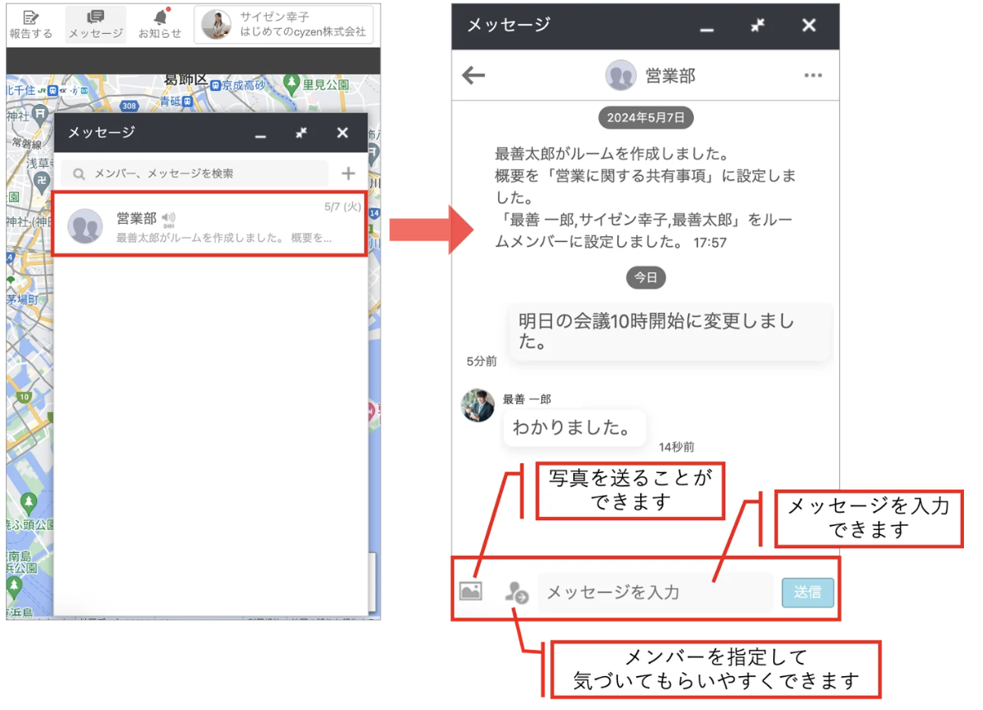Viewport: 983px width, 710px height.
Task: Click the member mention icon
Action: click(x=516, y=592)
